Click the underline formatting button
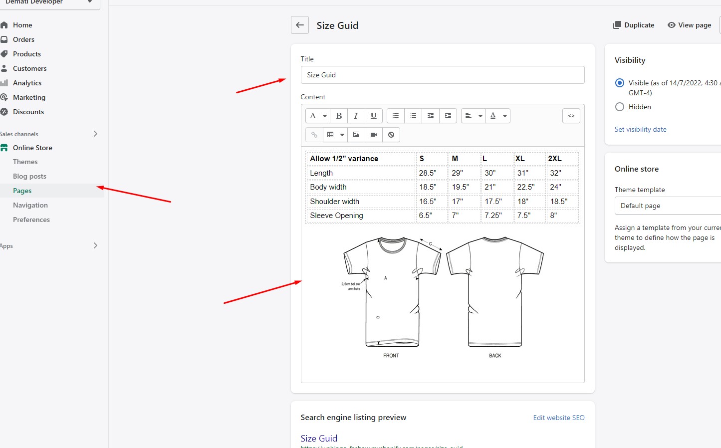Viewport: 721px width, 448px height. (x=373, y=116)
